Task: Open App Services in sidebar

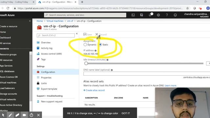Action: coord(6,66)
